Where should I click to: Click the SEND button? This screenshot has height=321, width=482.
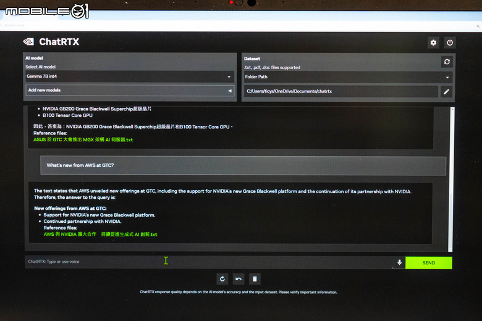pyautogui.click(x=428, y=263)
